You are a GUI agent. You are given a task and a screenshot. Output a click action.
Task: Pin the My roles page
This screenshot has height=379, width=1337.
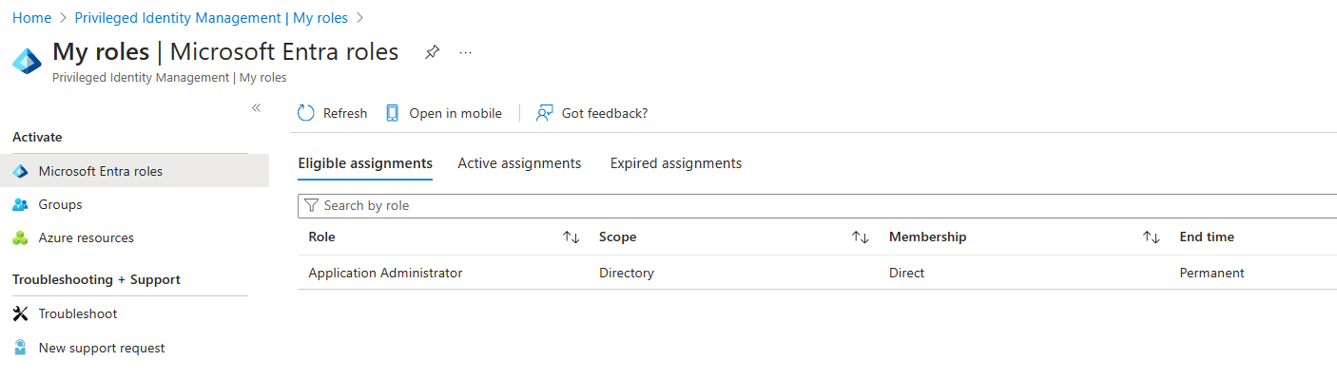pyautogui.click(x=432, y=52)
